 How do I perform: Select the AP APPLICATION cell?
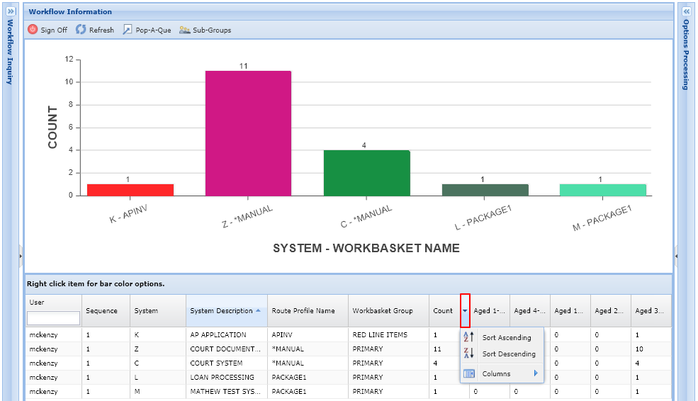click(x=227, y=334)
